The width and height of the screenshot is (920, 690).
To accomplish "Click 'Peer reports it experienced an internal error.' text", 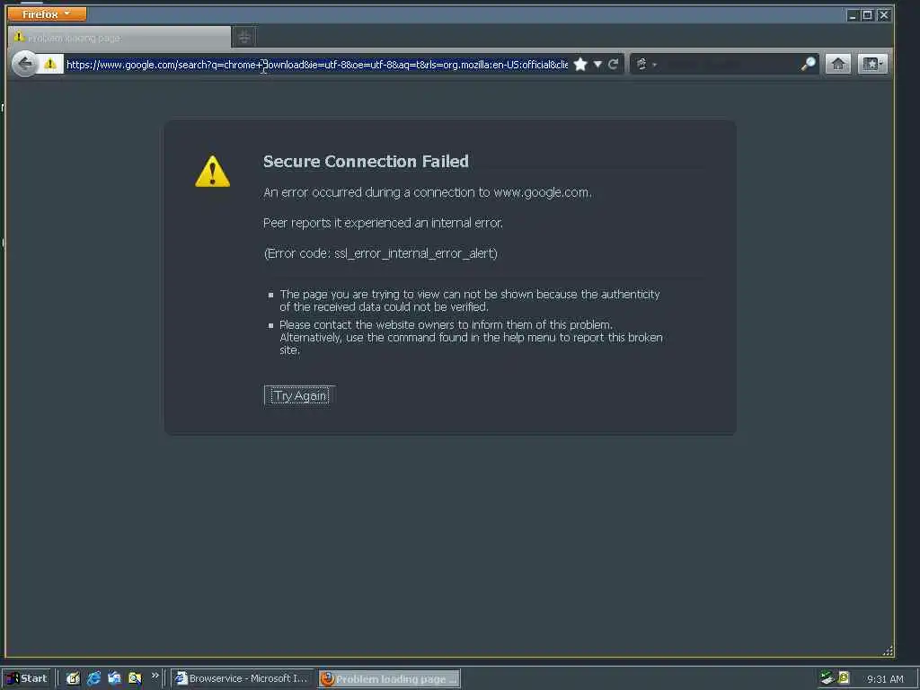I will (383, 223).
